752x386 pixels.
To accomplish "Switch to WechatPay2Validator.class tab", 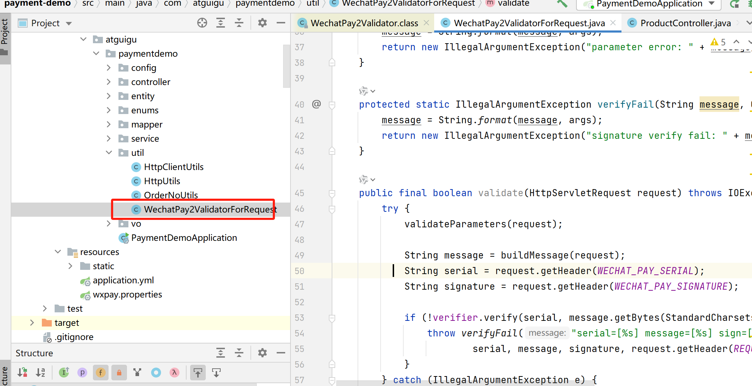I will click(364, 23).
